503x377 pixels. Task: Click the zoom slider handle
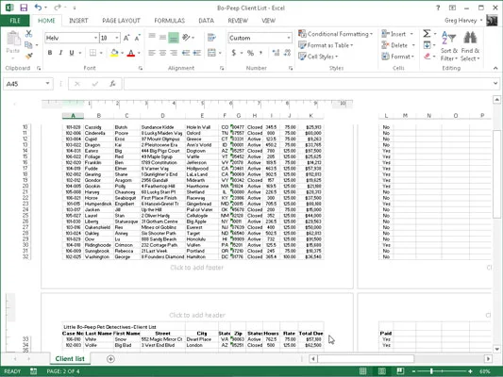point(431,371)
